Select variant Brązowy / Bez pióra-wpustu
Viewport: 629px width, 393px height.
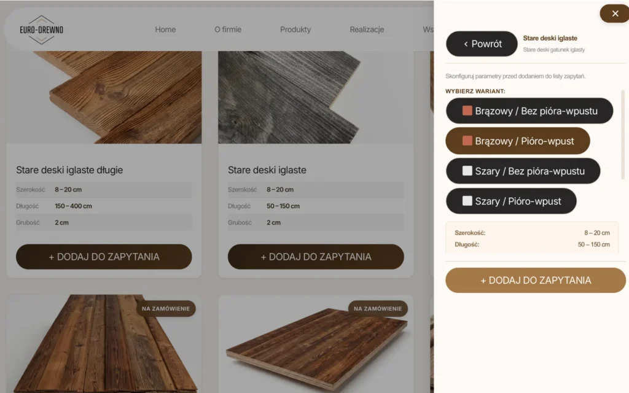pos(529,111)
